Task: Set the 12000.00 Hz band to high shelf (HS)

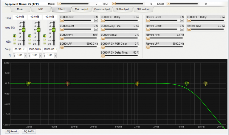Action: [45, 43]
